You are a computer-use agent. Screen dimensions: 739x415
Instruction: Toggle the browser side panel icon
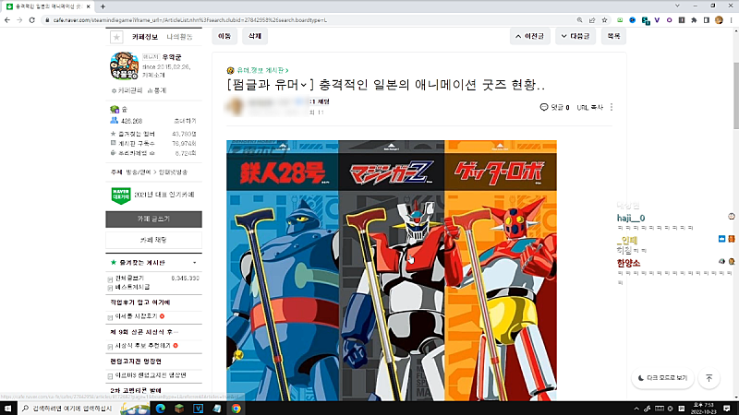pos(706,20)
